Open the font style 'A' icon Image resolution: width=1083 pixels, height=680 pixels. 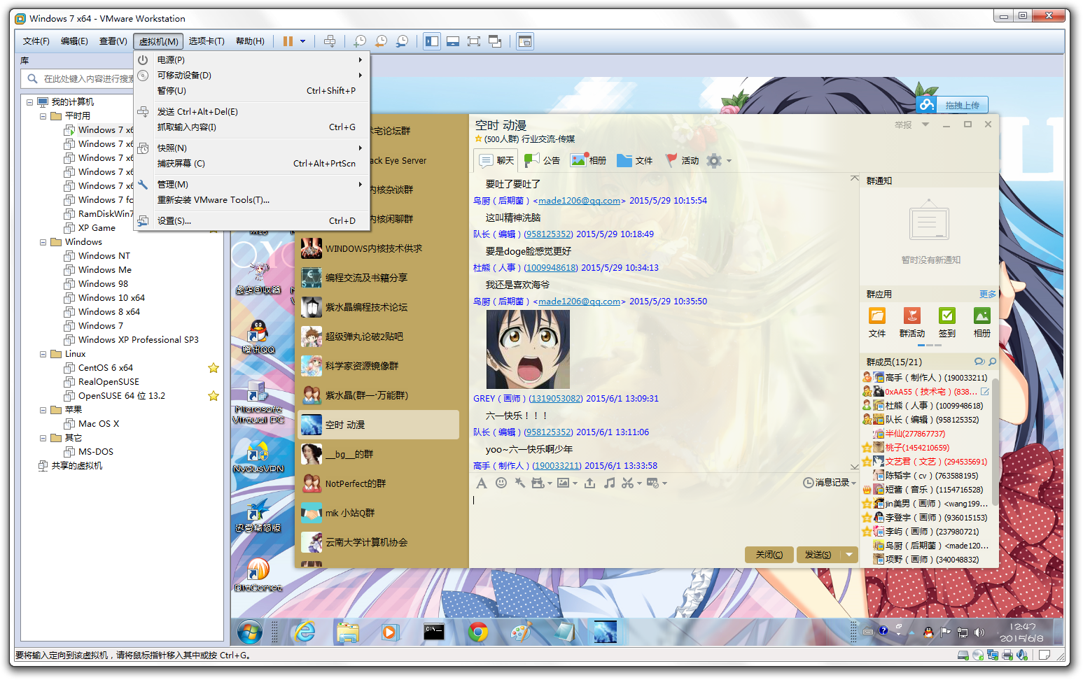pyautogui.click(x=481, y=483)
